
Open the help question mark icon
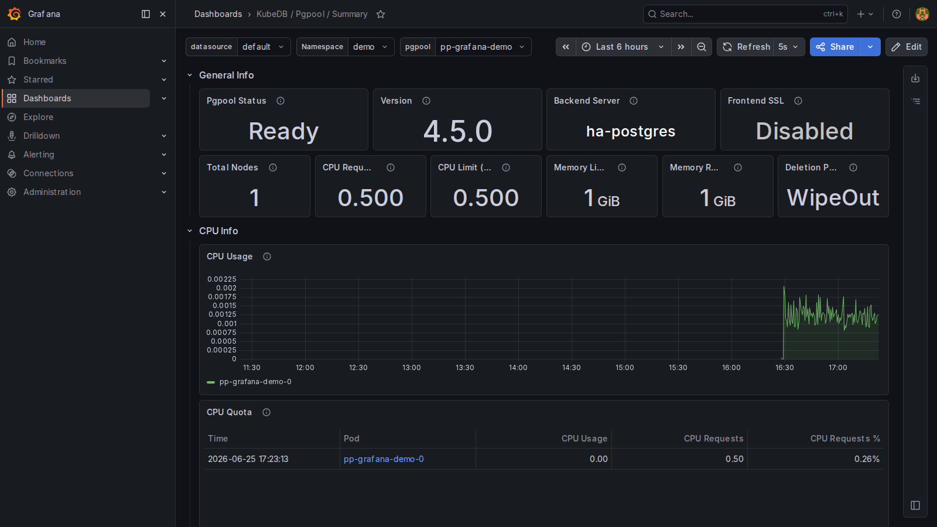click(x=897, y=14)
